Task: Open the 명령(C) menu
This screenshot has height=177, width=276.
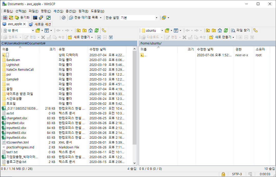Action: (x=46, y=11)
